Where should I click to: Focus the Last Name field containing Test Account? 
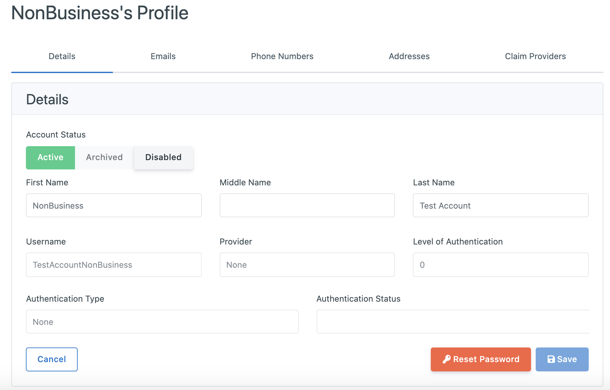(x=501, y=205)
